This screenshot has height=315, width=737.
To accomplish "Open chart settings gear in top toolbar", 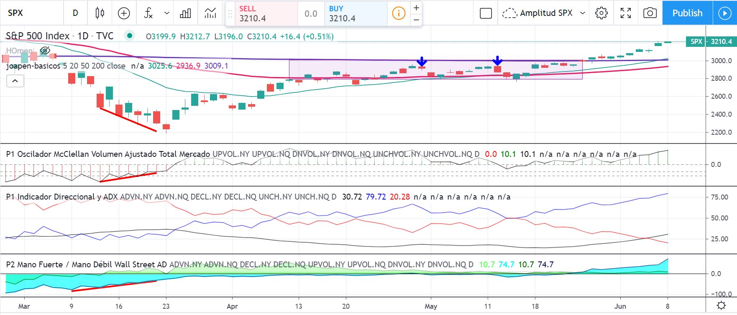I will [601, 13].
